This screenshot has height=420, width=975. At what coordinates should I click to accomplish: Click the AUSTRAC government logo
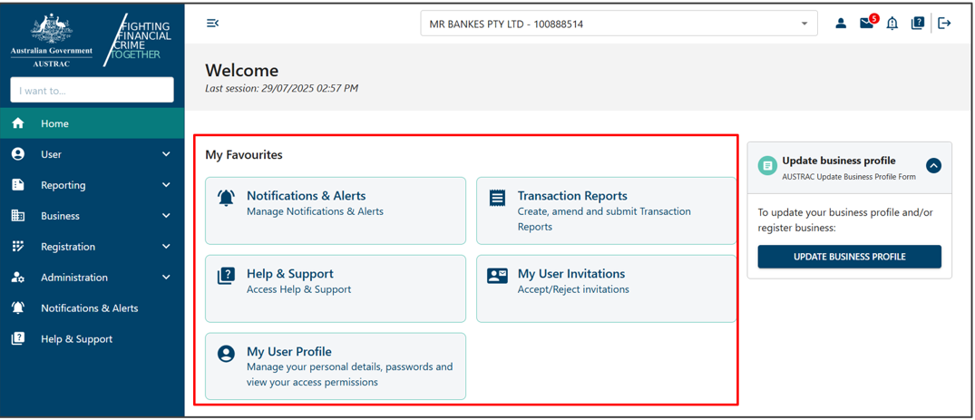(x=52, y=40)
